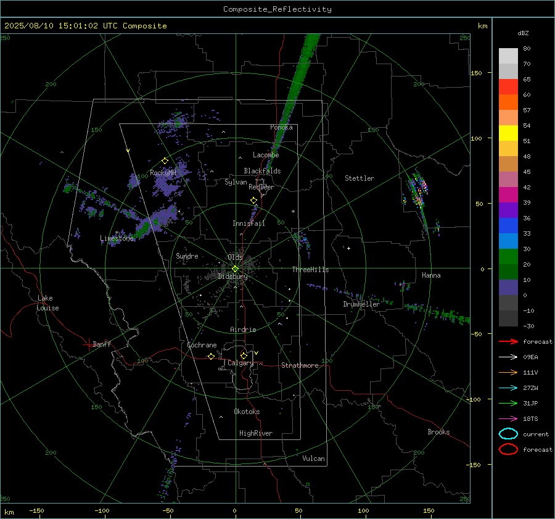Click the Innisfail label

pos(249,223)
